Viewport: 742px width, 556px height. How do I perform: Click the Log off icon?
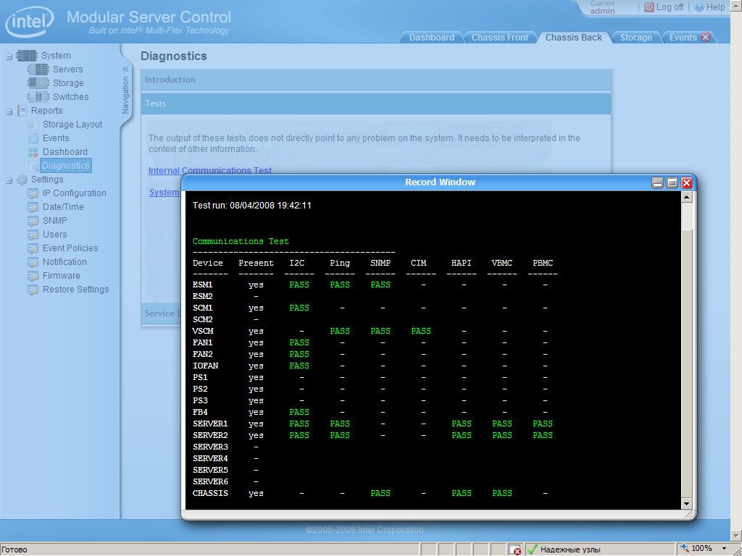tap(649, 7)
